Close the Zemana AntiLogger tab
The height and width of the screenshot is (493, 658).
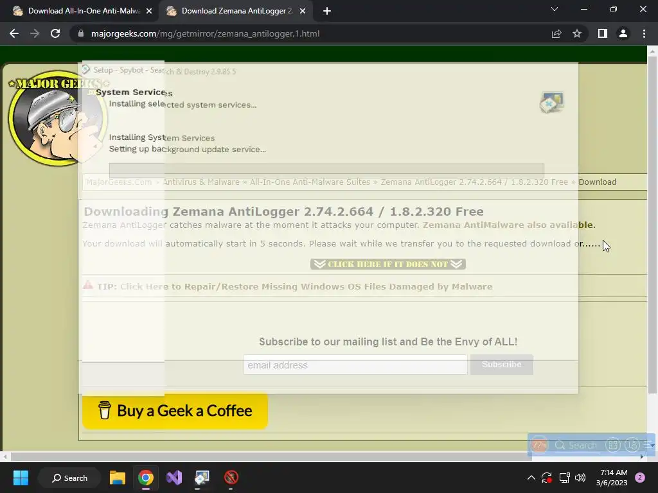303,11
